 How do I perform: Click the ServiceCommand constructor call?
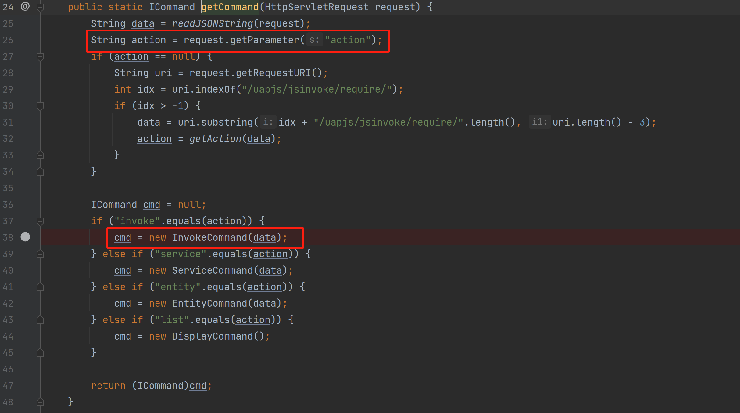tap(213, 270)
